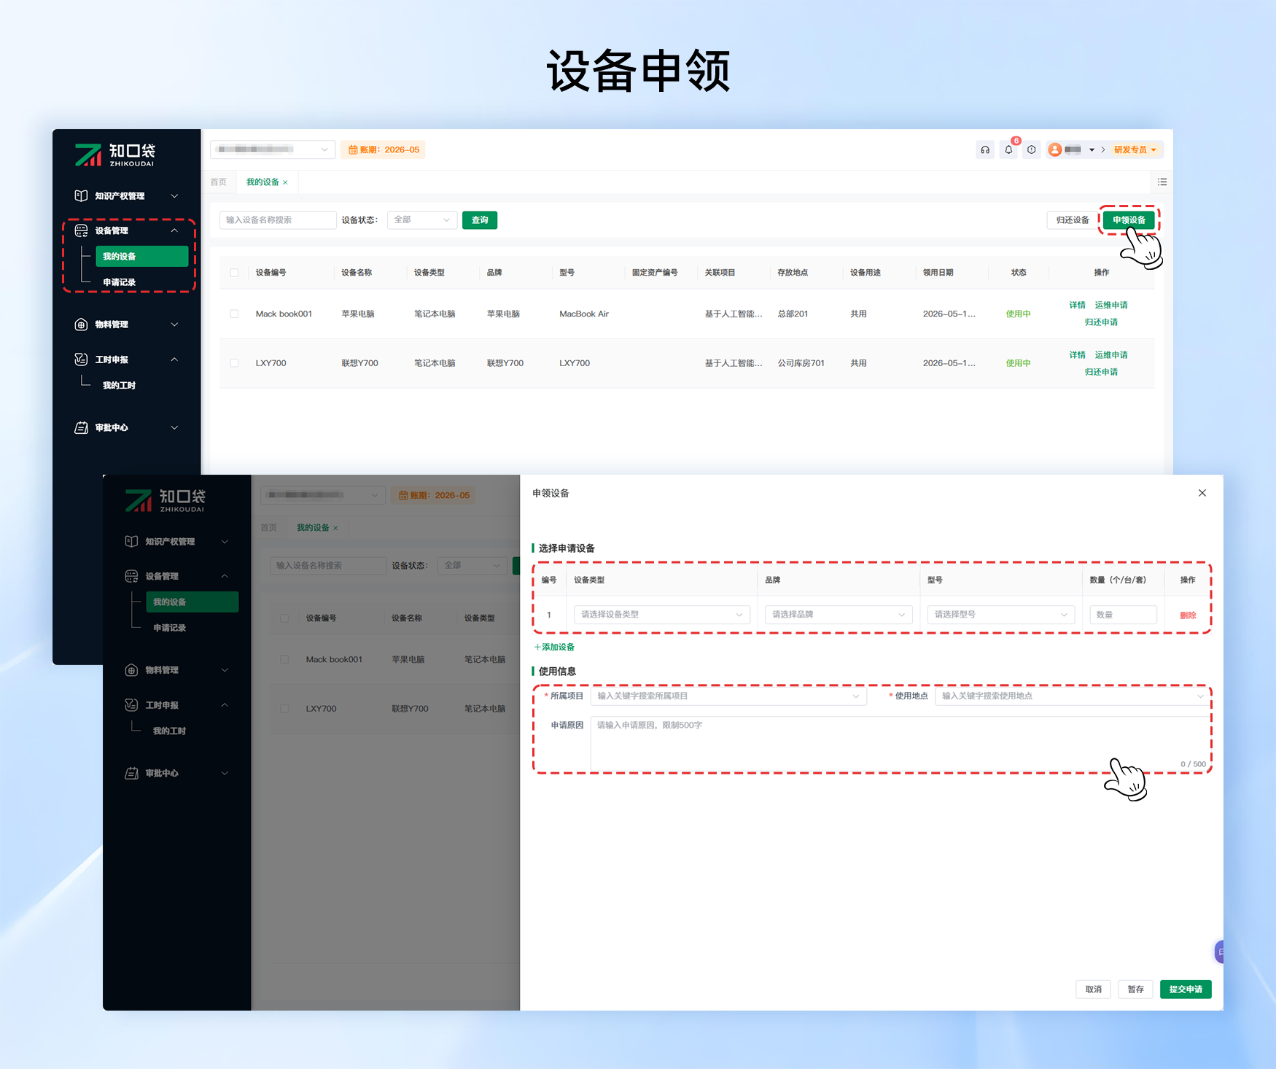This screenshot has height=1069, width=1276.
Task: Click the +添加设备 link
Action: click(554, 647)
